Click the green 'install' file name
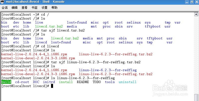 coord(66,82)
